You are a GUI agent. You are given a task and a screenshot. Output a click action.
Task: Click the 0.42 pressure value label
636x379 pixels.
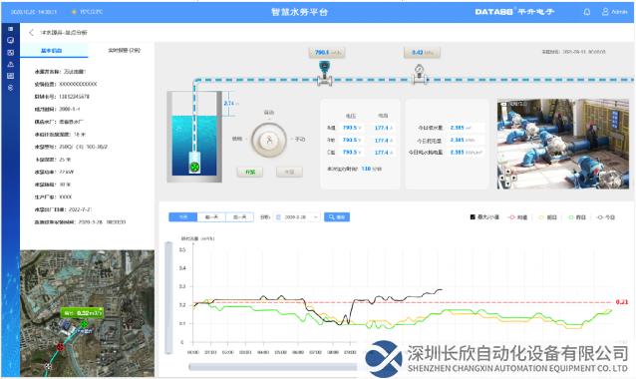point(423,52)
